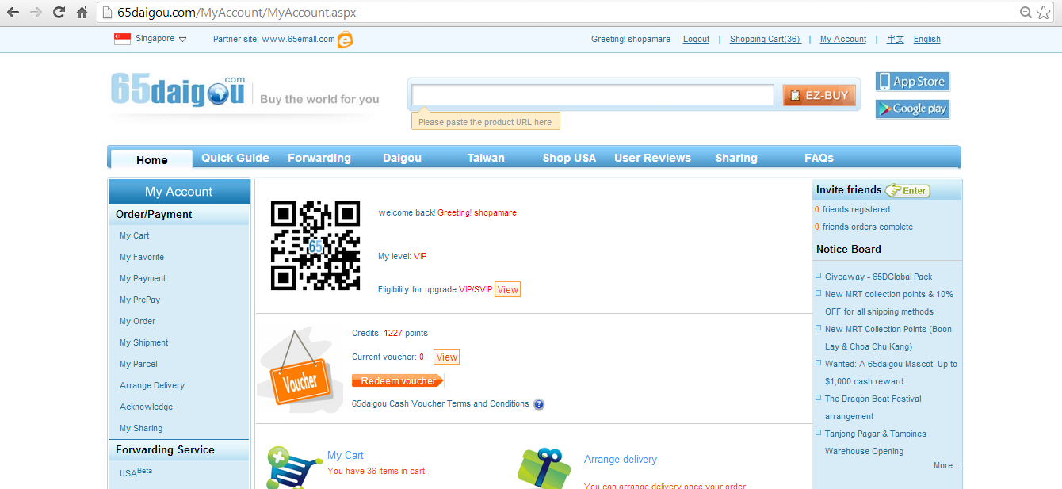Click View next to upgrade eligibility
Screen dimensions: 1062x489
click(508, 290)
